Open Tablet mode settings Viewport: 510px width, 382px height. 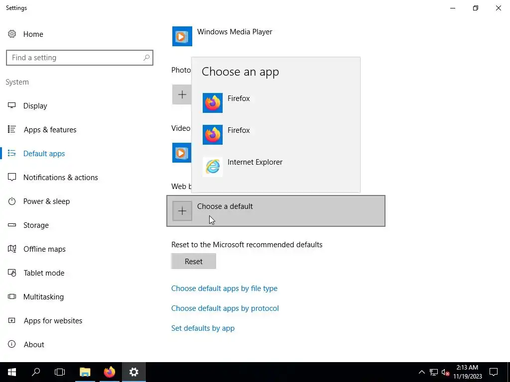44,273
